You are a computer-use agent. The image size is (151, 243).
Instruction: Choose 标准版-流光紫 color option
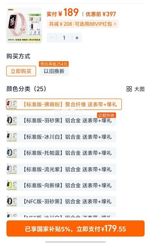click(x=61, y=169)
